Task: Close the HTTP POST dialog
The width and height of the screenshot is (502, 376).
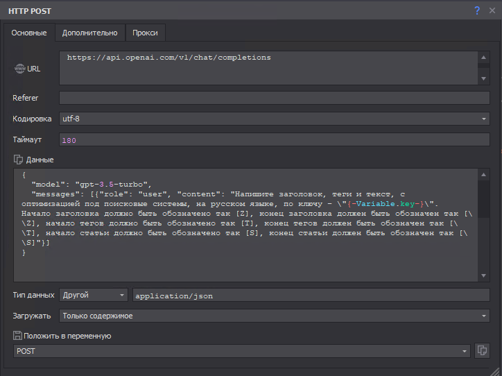Action: tap(492, 10)
